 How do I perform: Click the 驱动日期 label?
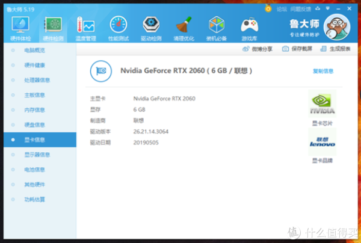[100, 143]
